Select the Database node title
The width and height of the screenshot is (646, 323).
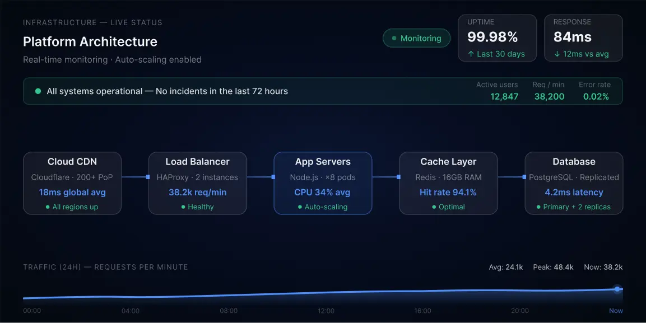pyautogui.click(x=574, y=162)
